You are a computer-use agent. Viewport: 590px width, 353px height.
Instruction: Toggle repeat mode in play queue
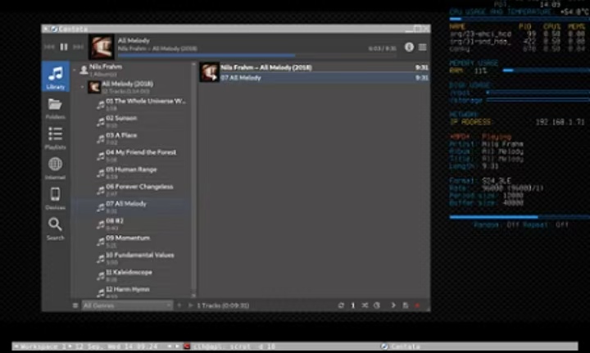coord(341,305)
